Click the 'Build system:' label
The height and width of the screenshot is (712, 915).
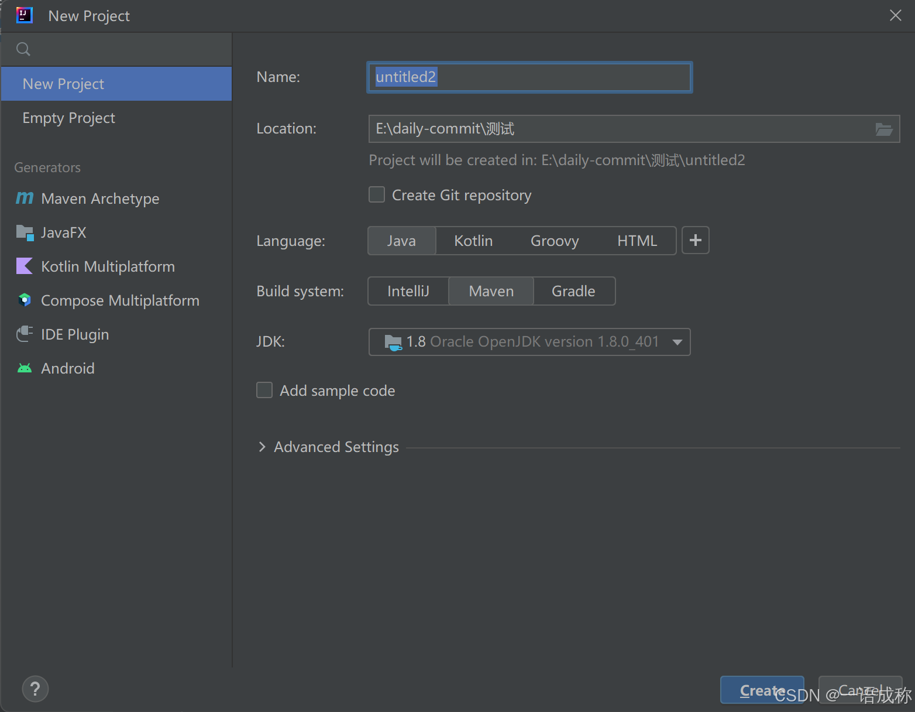tap(300, 291)
